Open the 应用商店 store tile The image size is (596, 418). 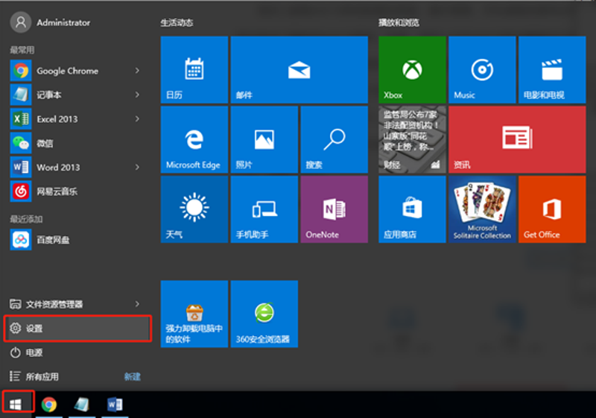pyautogui.click(x=412, y=209)
